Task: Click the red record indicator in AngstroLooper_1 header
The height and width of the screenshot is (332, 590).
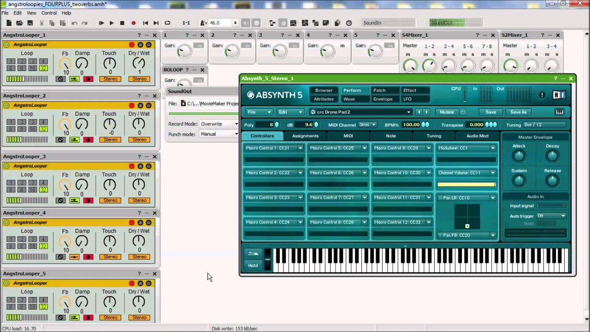Action: click(132, 45)
